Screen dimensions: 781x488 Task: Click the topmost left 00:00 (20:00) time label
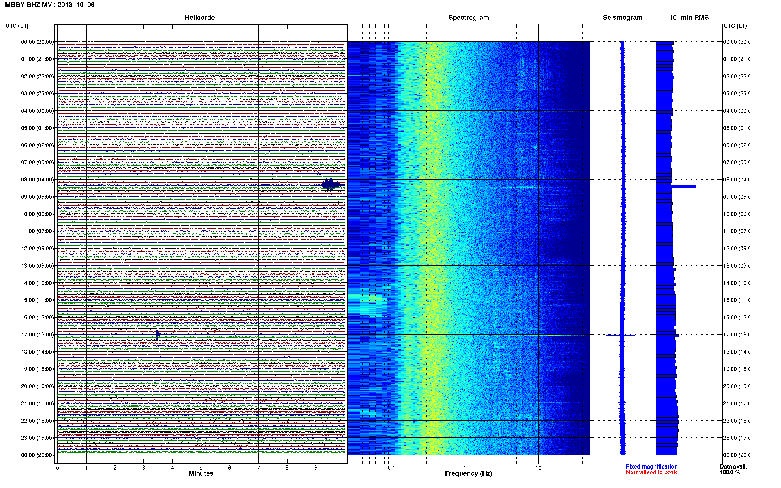click(x=37, y=42)
